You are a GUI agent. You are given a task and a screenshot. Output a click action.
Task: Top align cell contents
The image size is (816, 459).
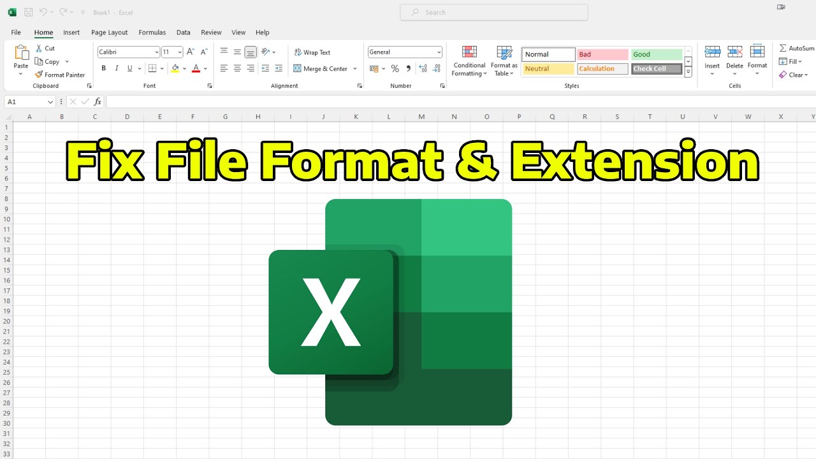point(224,52)
